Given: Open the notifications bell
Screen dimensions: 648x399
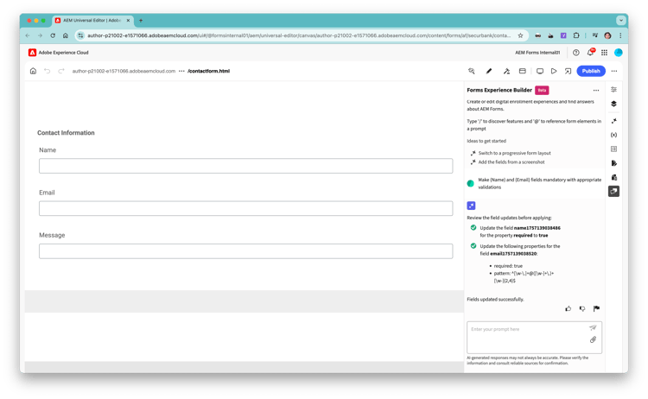Looking at the screenshot, I should [591, 52].
